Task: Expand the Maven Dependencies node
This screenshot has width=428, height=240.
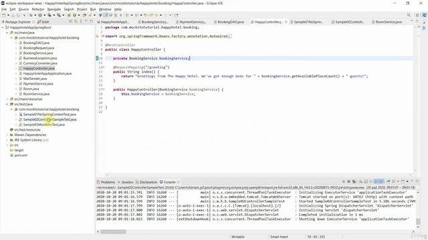Action: (7, 135)
